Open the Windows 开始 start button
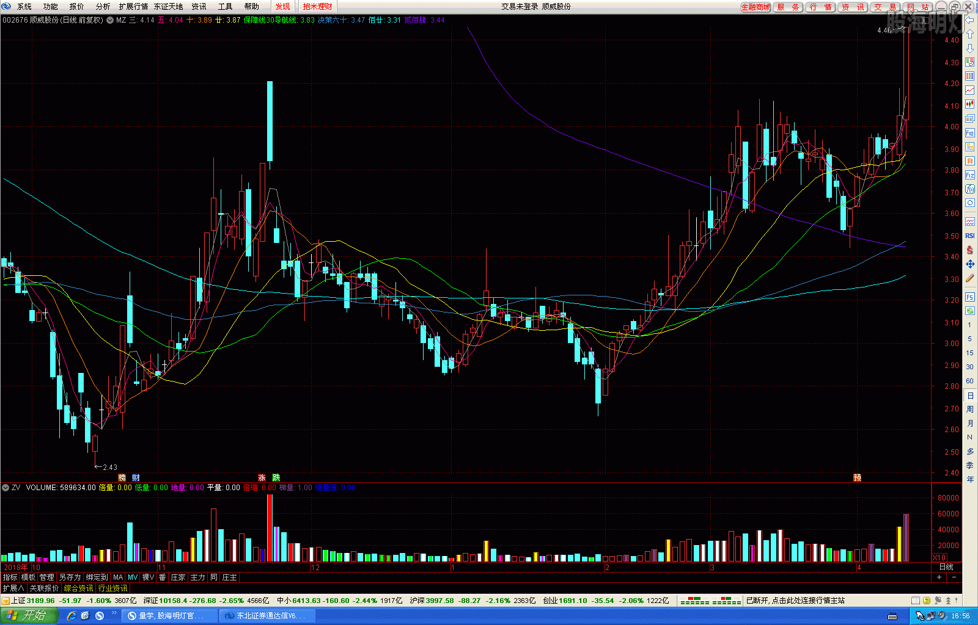This screenshot has width=978, height=625. point(29,615)
